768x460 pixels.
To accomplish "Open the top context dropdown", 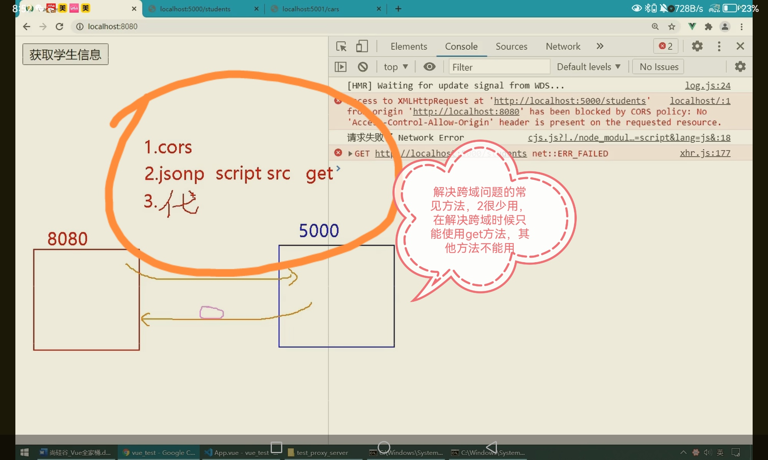I will tap(396, 67).
